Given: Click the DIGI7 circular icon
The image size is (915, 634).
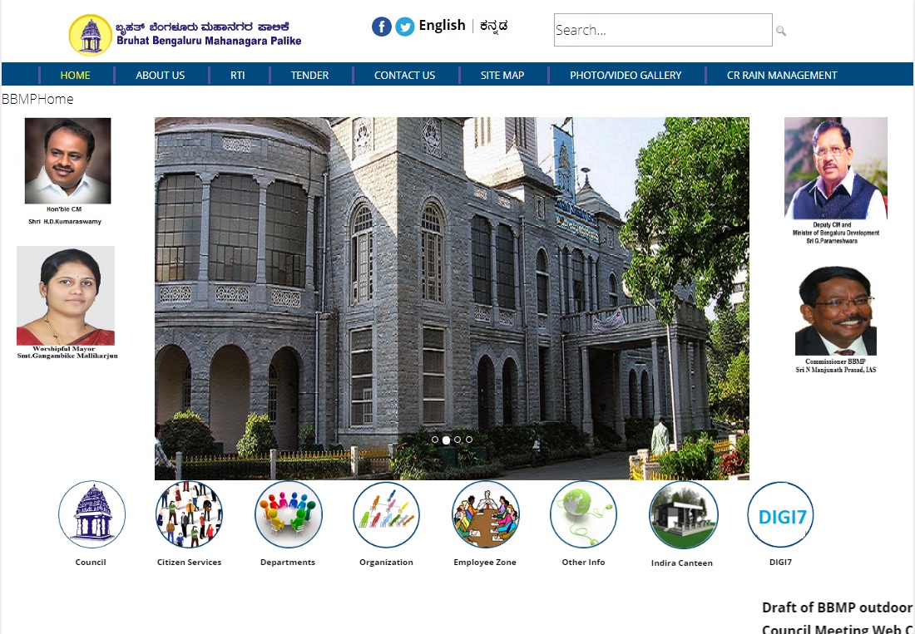Looking at the screenshot, I should (x=779, y=514).
